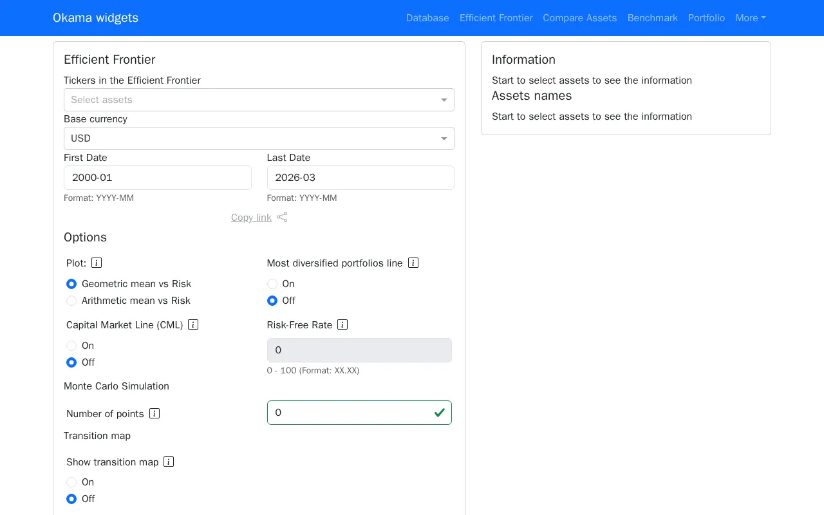Click the Copy link hyperlink

pyautogui.click(x=251, y=218)
